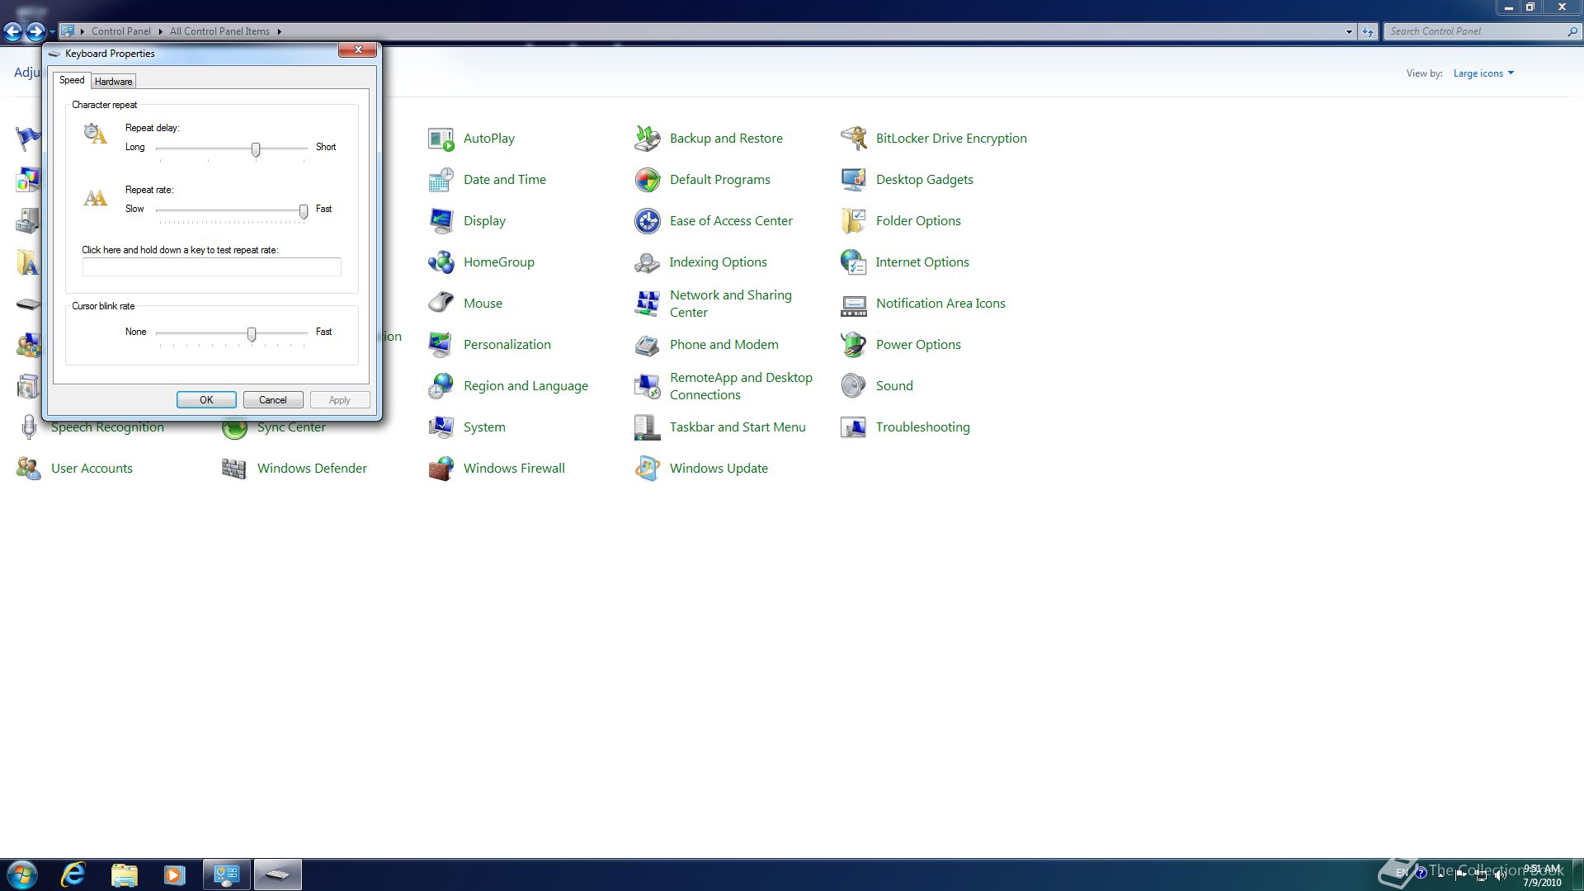Screen dimensions: 1584x891
Task: Switch to the Hardware tab
Action: [113, 82]
